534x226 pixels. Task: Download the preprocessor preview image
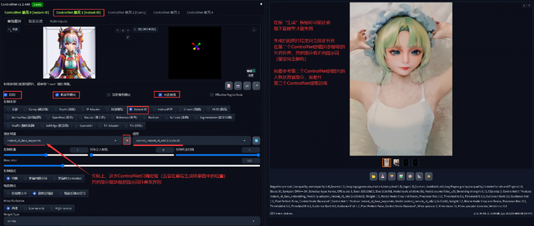[x=254, y=30]
